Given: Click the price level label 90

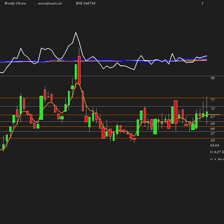Looking at the screenshot, I should pyautogui.click(x=213, y=78).
